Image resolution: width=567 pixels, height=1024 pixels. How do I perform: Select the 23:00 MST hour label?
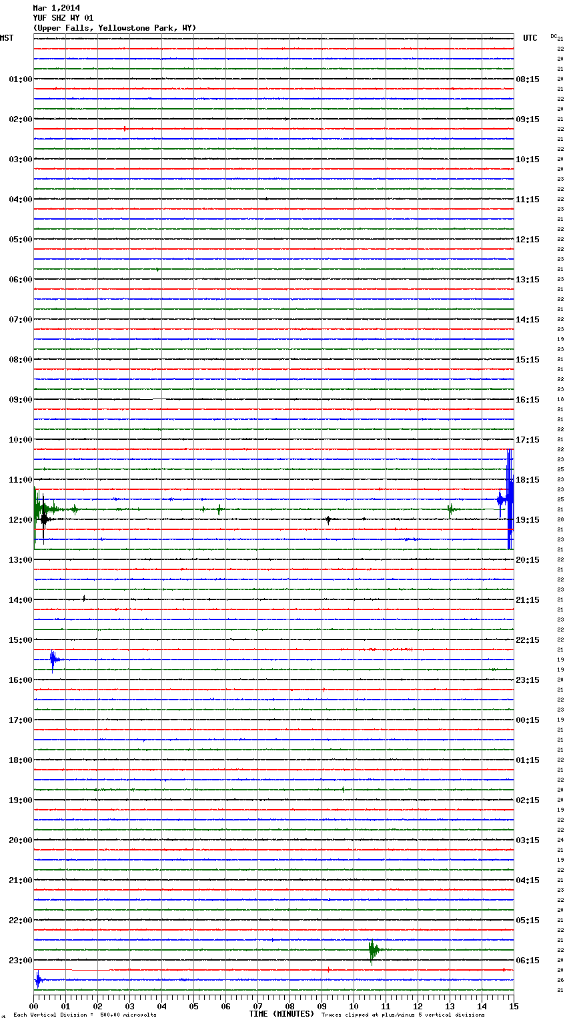[20, 961]
